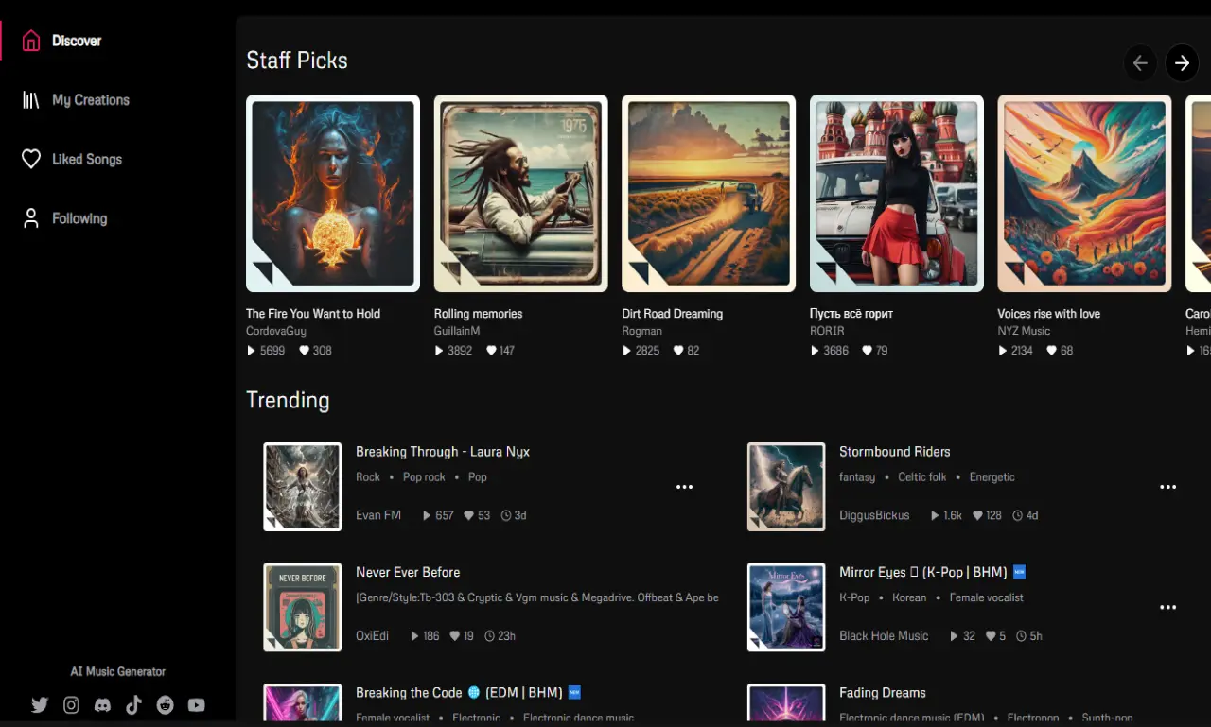Open the TikTok social icon
This screenshot has width=1211, height=727.
tap(133, 704)
